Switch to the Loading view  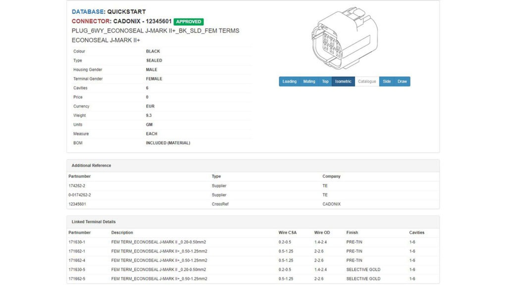tap(289, 81)
